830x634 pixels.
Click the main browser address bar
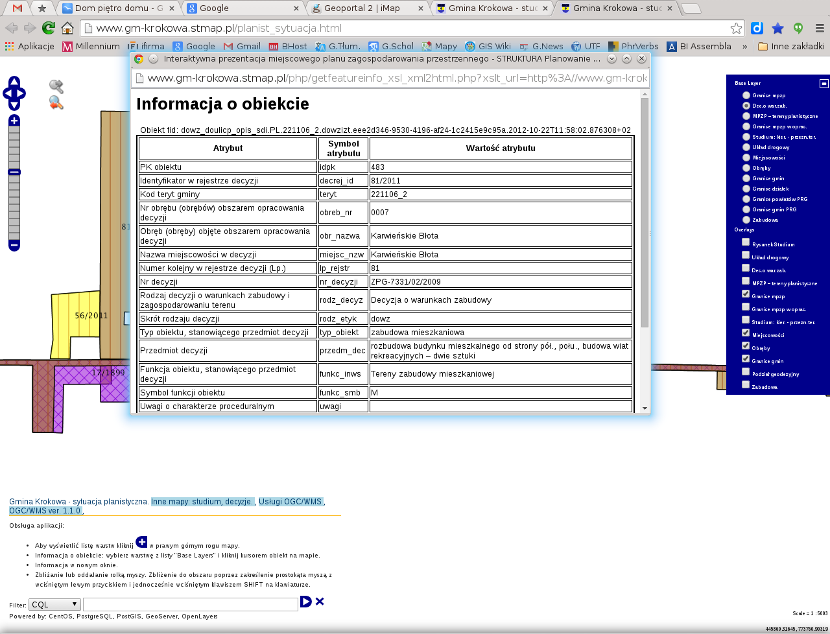pyautogui.click(x=412, y=28)
